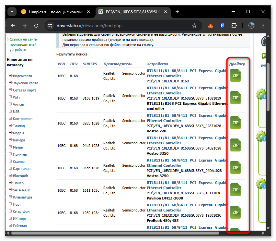
Task: Click the scrollbar right arrow
Action: (x=263, y=233)
